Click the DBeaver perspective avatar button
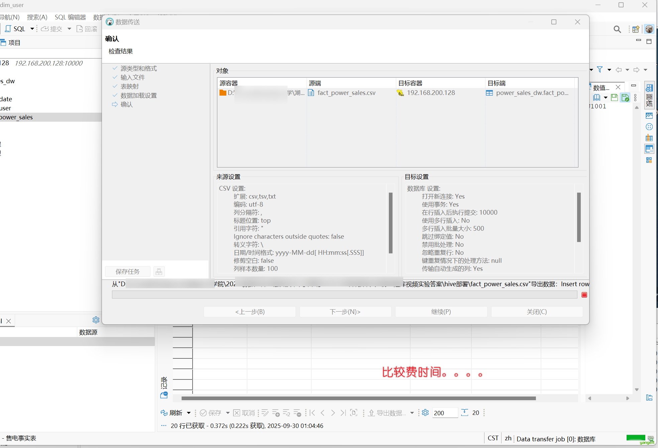This screenshot has height=448, width=658. coord(649,29)
